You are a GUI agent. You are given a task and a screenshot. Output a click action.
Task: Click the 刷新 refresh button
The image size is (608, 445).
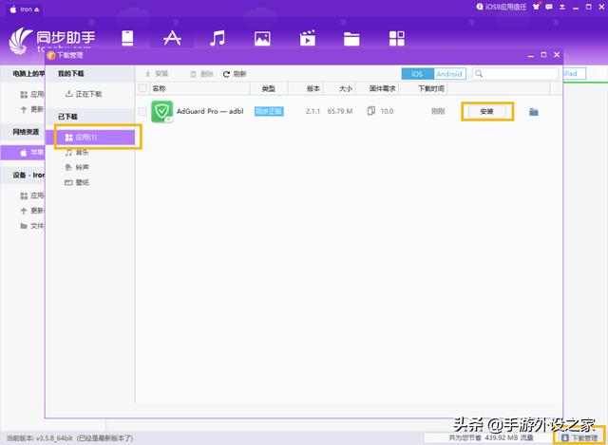click(235, 74)
